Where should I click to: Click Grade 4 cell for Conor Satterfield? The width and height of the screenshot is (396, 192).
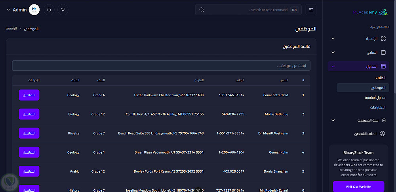click(99, 95)
